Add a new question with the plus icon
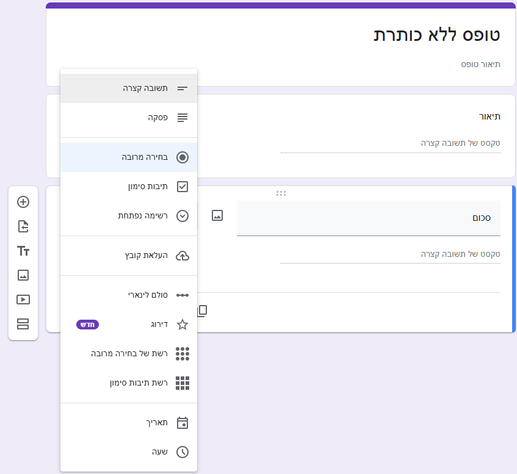Viewport: 517px width, 474px height. click(x=23, y=202)
